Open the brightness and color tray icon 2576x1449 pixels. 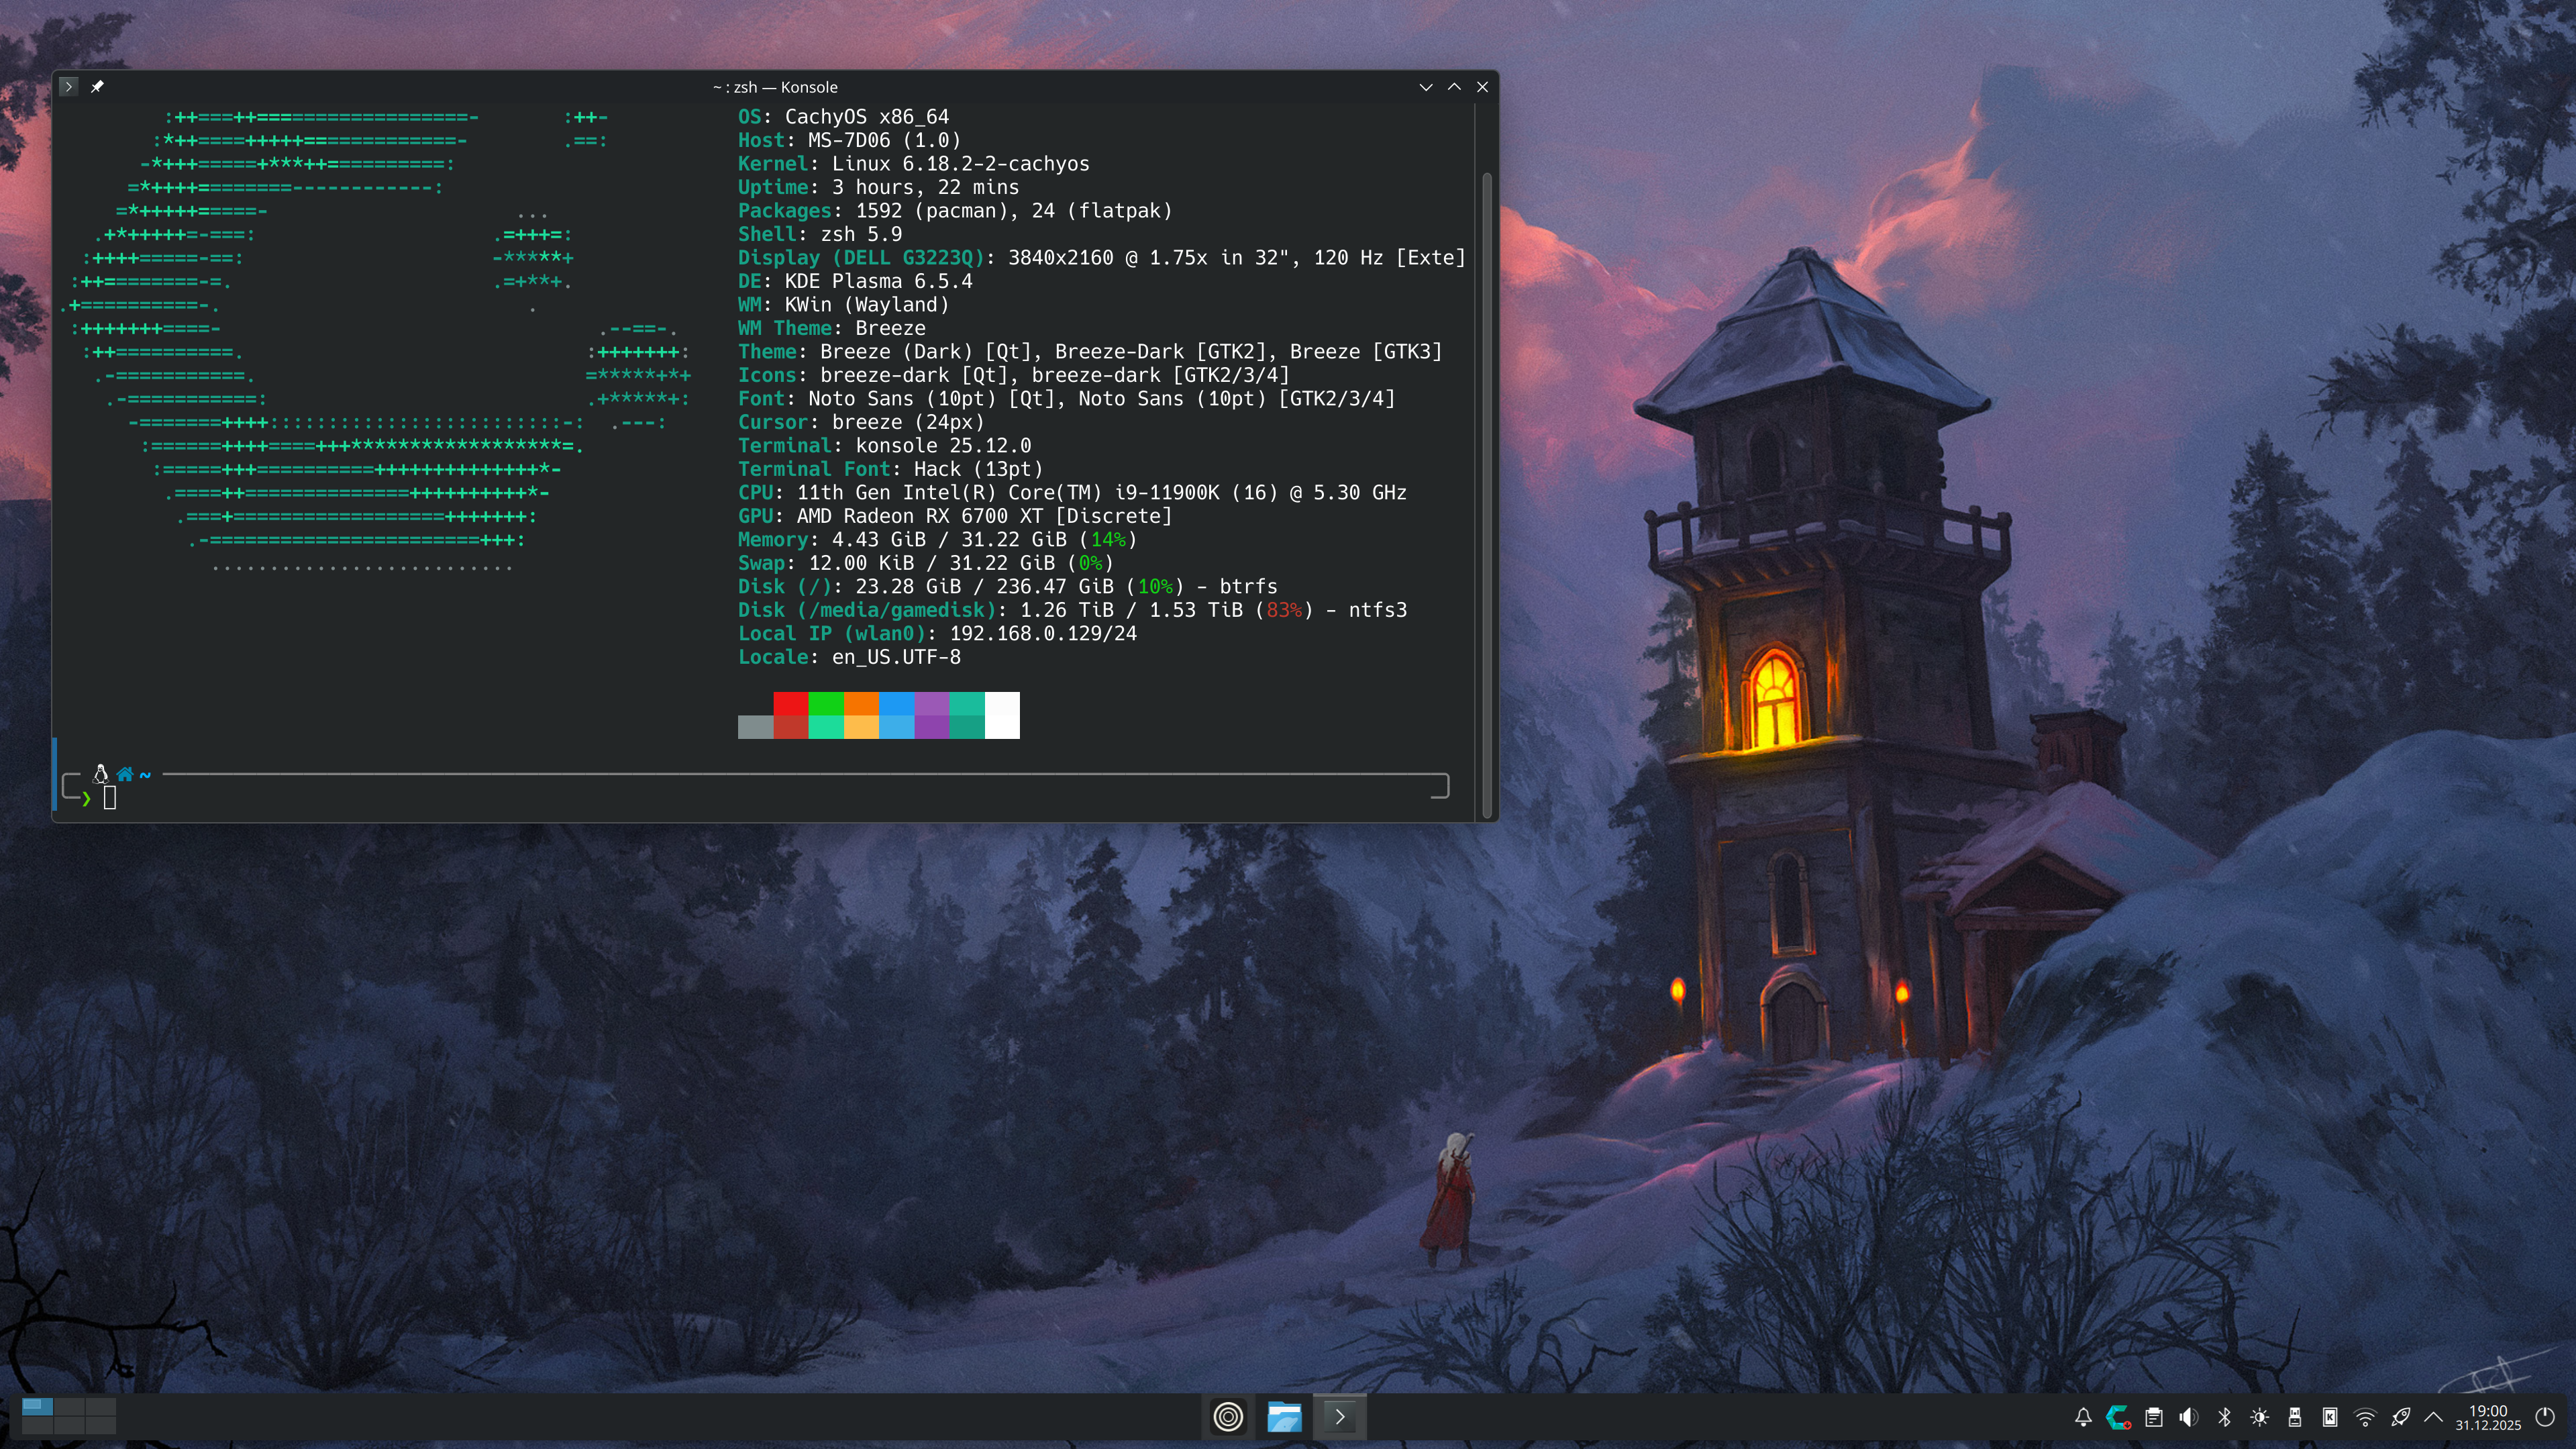2260,1417
